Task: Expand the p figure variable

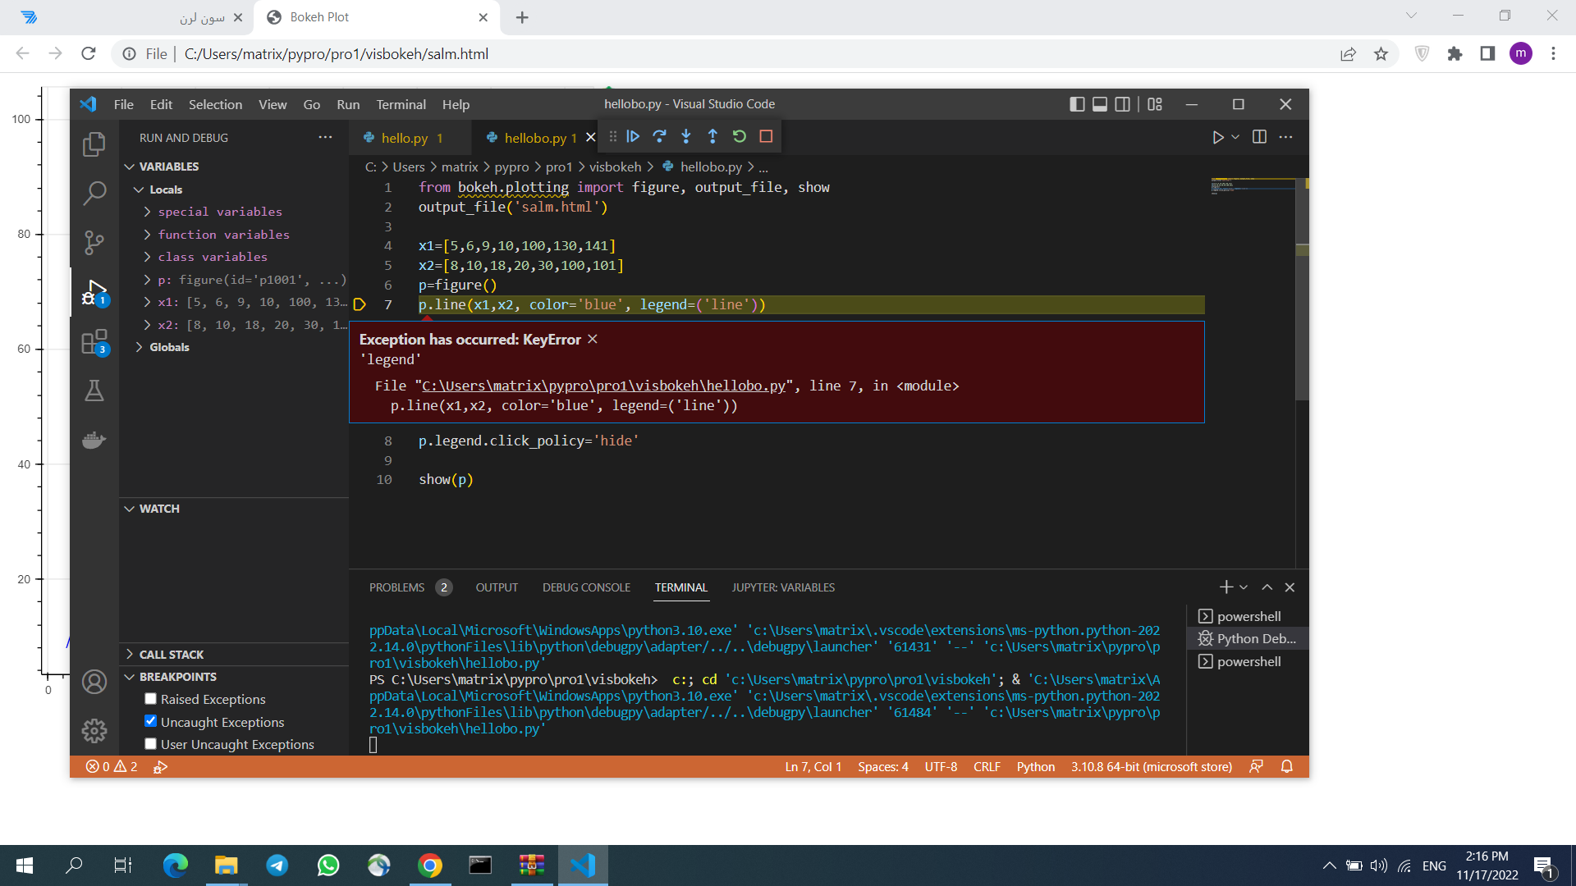Action: coord(147,280)
